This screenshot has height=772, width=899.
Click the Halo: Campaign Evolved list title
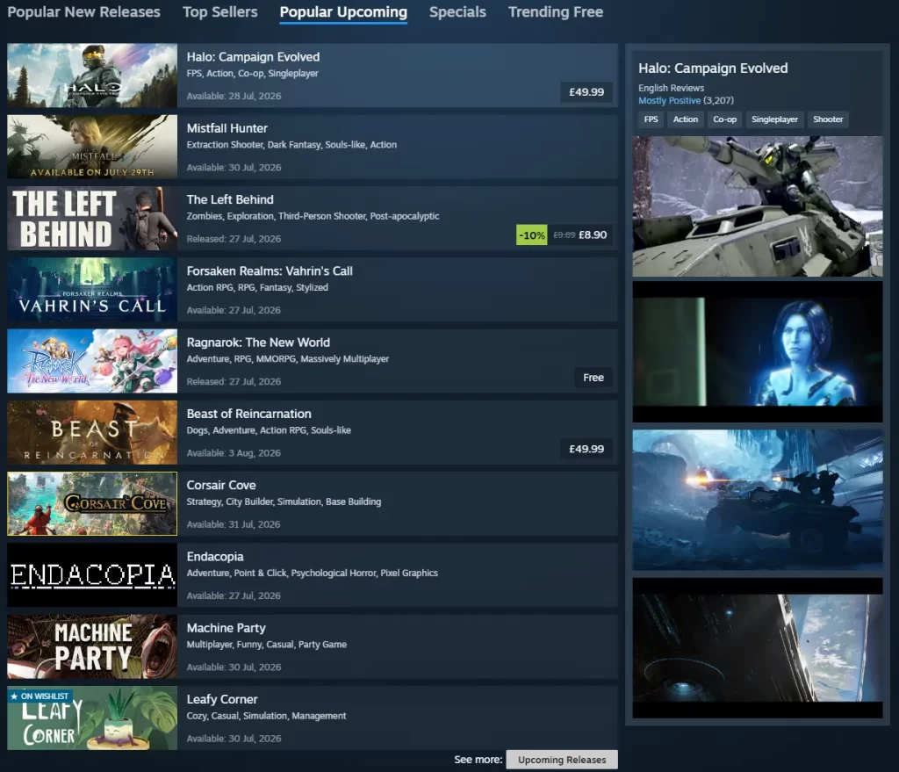pos(253,57)
